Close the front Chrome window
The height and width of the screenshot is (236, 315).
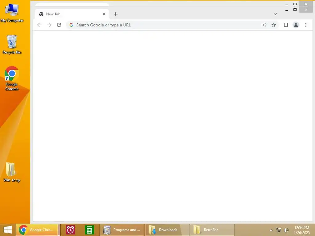pos(306,10)
